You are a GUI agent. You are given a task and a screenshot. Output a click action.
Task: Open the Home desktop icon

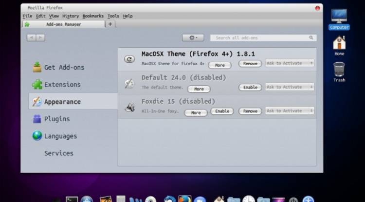click(x=339, y=46)
